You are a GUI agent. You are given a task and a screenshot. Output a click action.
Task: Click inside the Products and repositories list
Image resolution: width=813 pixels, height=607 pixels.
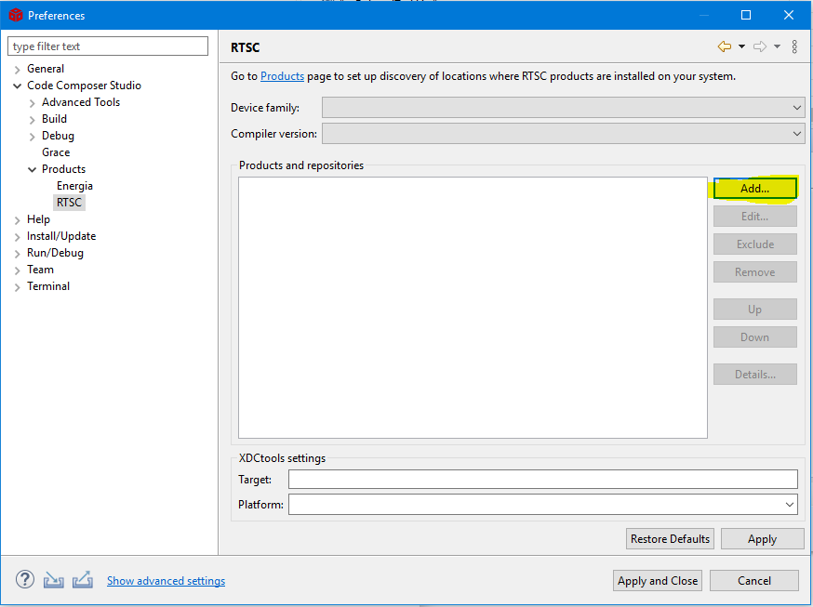473,308
